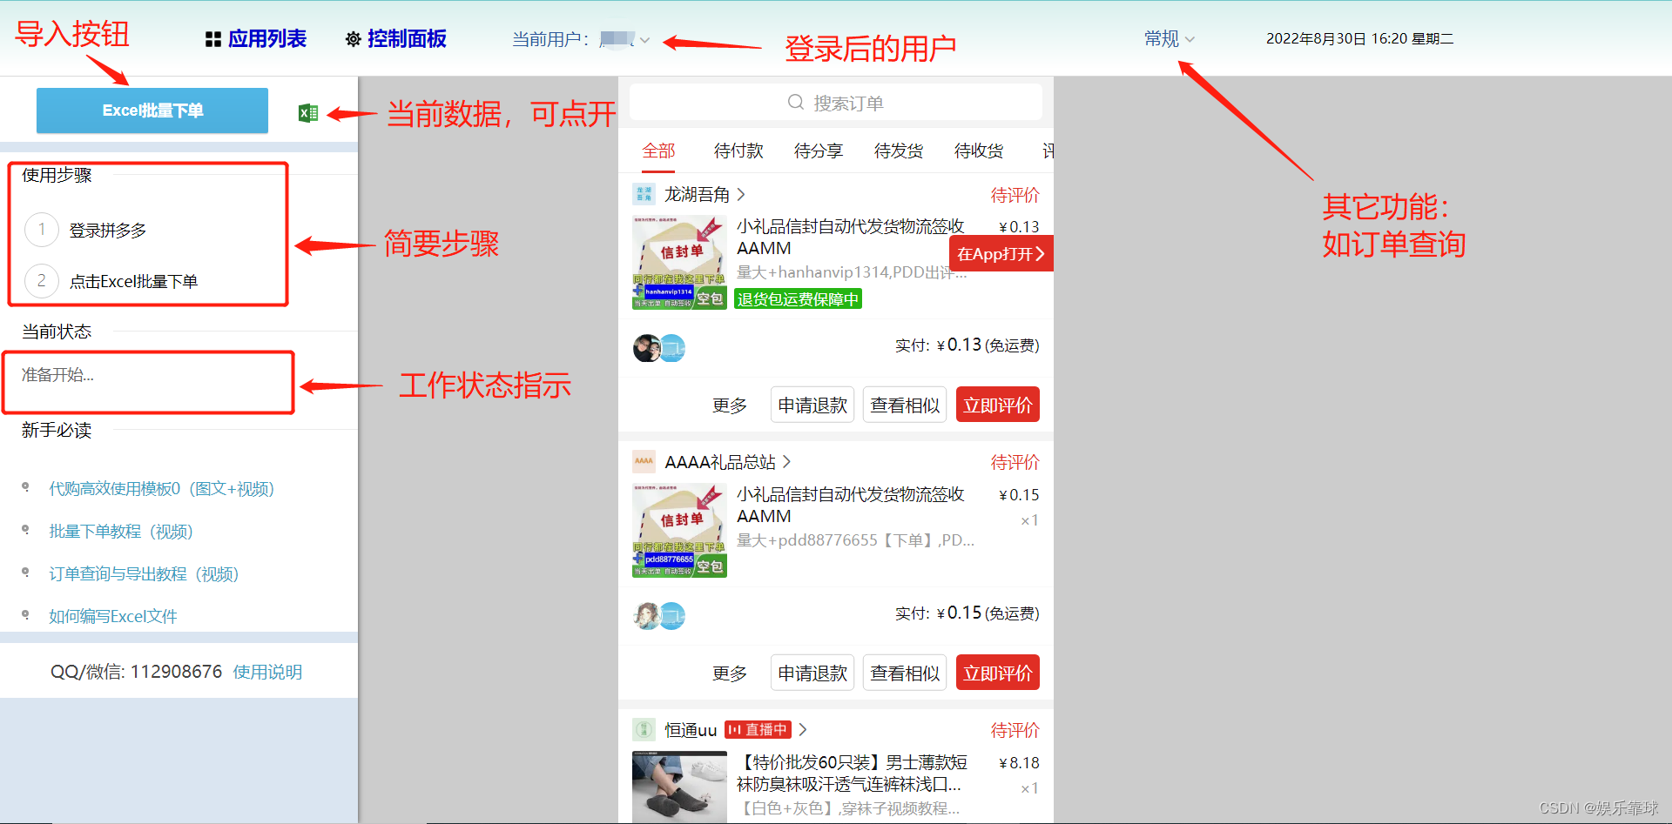Viewport: 1672px width, 824px height.
Task: Click the 控制面板 gear icon
Action: click(x=353, y=39)
